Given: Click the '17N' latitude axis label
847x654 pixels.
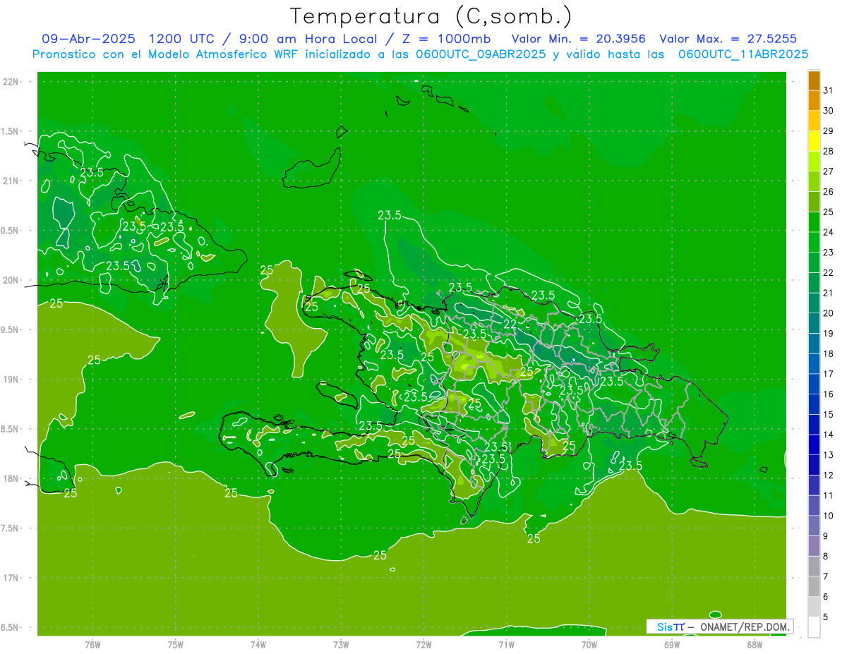Looking at the screenshot, I should [11, 578].
